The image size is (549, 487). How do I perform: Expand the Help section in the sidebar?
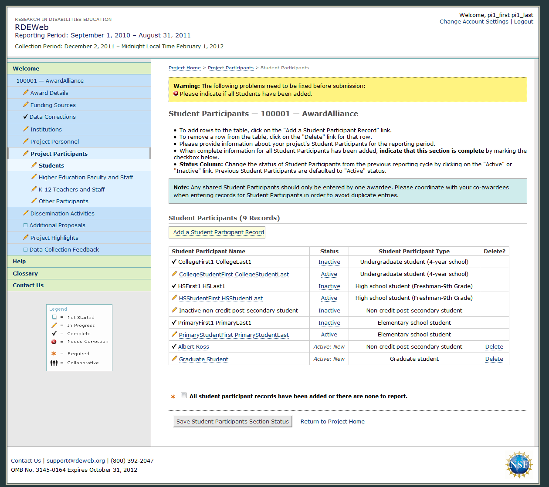[x=19, y=261]
